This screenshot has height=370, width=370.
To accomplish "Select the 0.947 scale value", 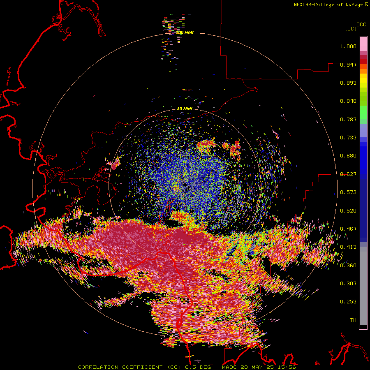I will [x=348, y=65].
